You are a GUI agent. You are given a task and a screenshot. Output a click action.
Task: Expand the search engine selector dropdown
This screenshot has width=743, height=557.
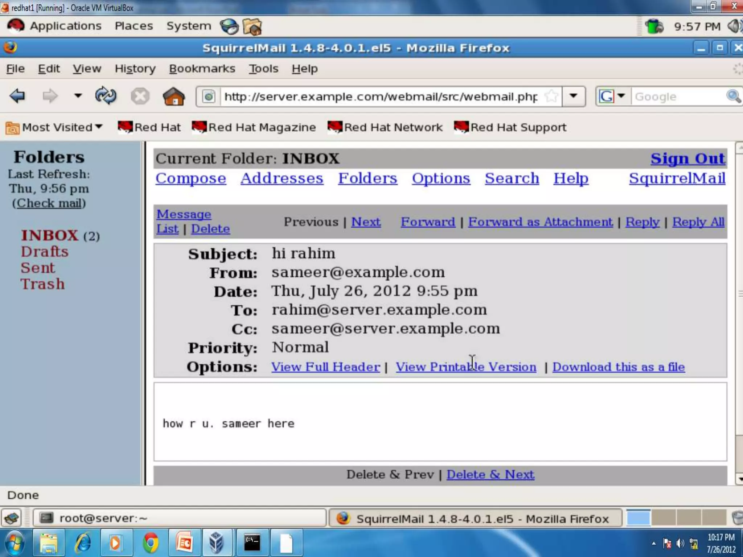click(x=621, y=96)
